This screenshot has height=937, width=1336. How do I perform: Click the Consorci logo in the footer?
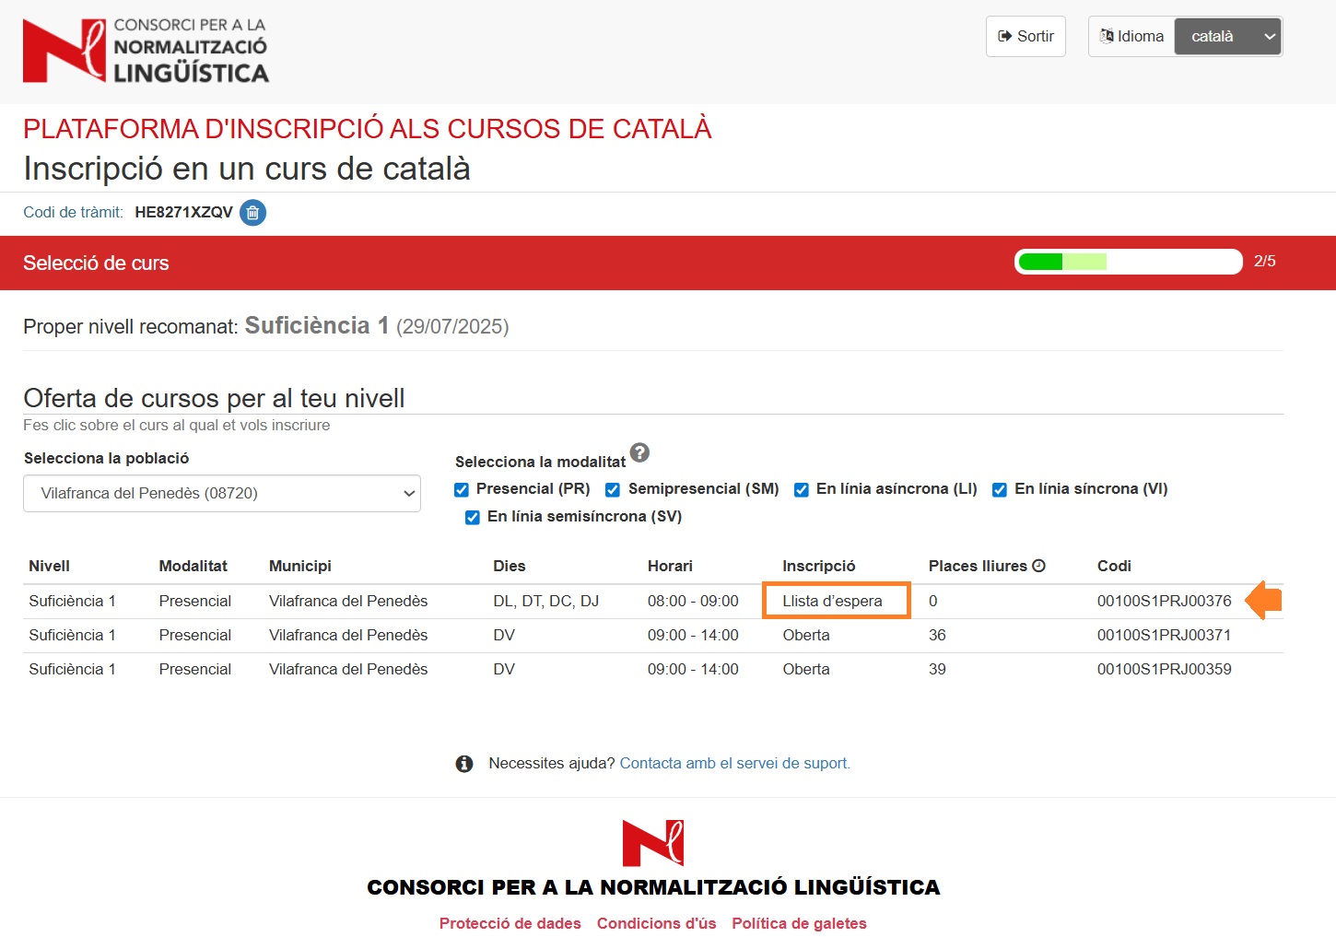point(654,842)
